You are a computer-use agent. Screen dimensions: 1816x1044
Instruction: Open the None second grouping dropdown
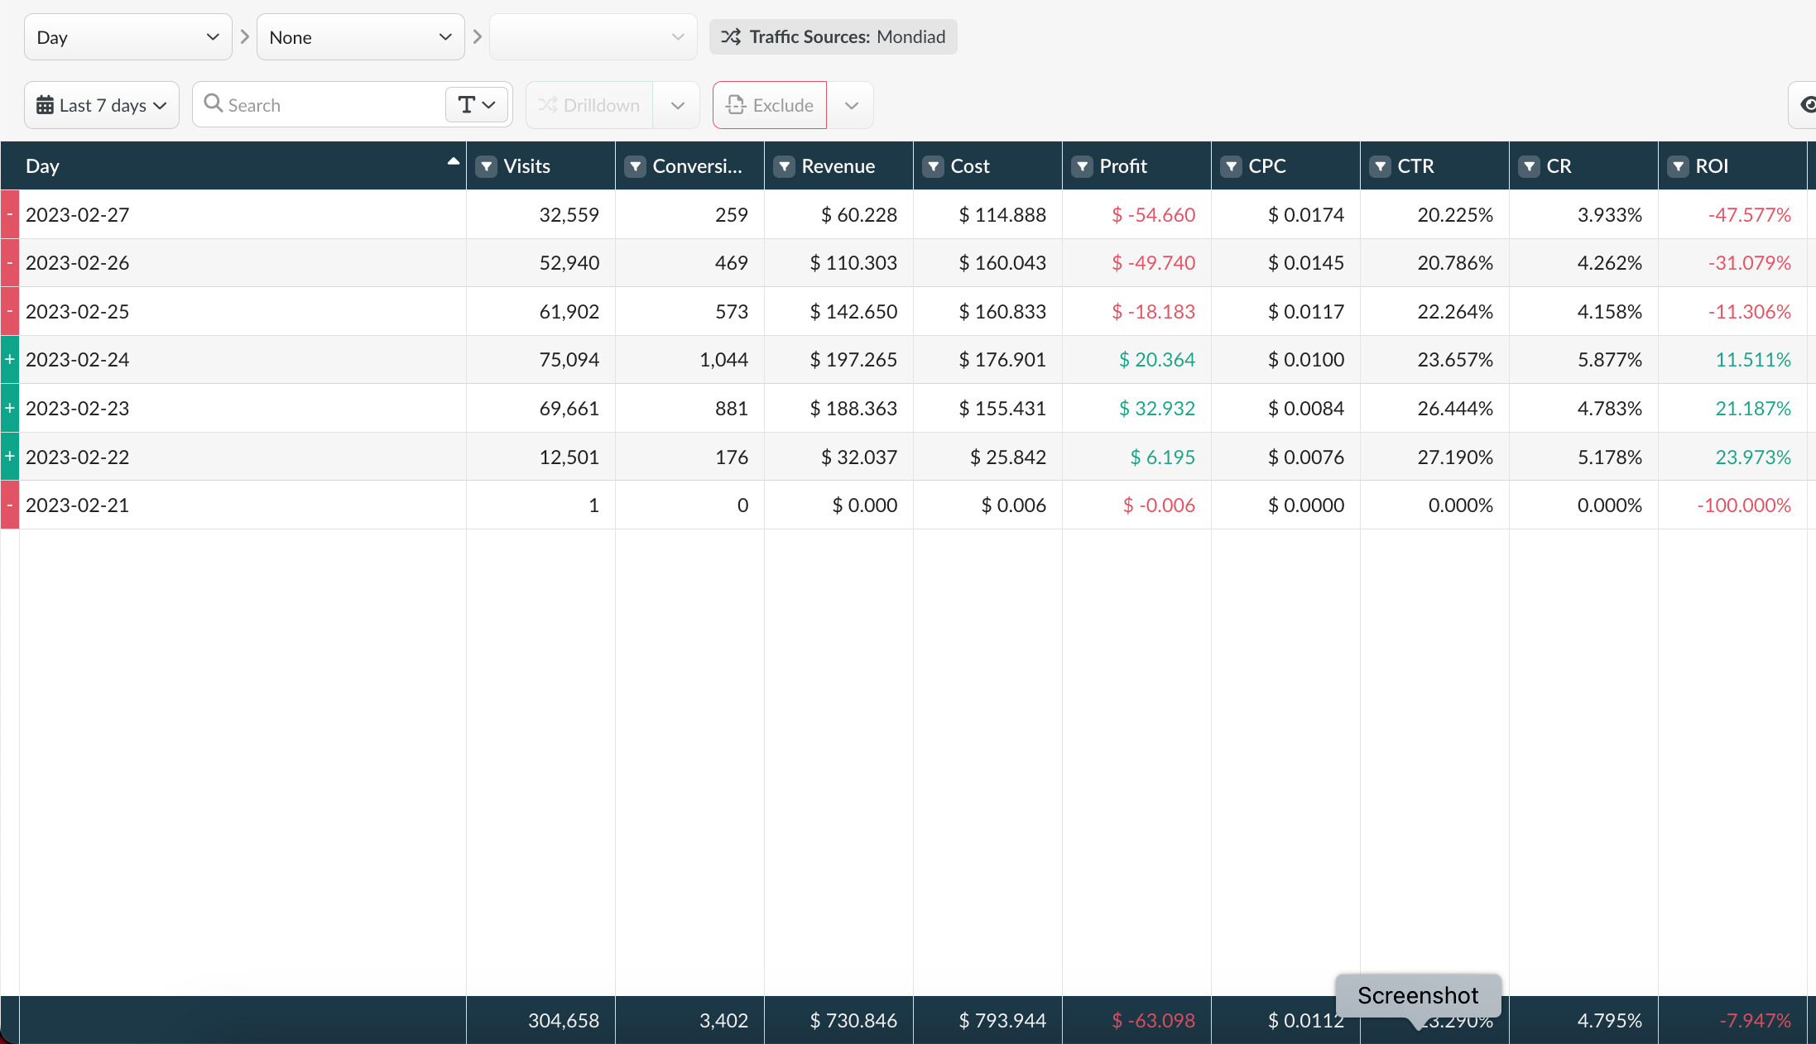(x=360, y=37)
